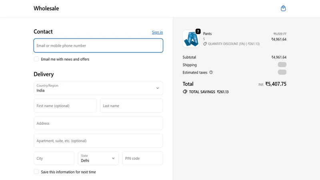Click the QUANTITY DISCOUNT (5%) text
Screen dimensions: 320x180
pos(234,44)
